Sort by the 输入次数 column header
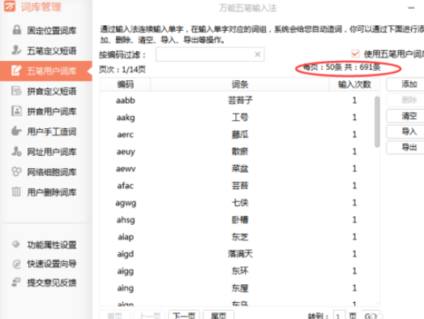The image size is (424, 319). pyautogui.click(x=354, y=84)
